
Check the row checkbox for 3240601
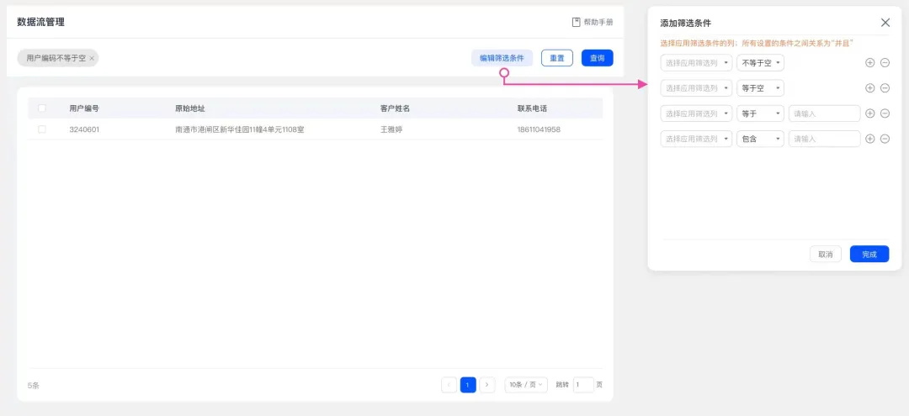pos(42,129)
